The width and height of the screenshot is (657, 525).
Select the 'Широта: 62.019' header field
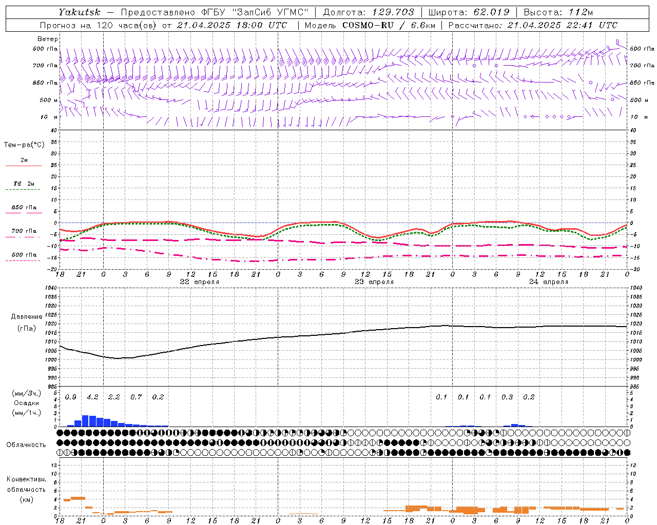point(469,12)
